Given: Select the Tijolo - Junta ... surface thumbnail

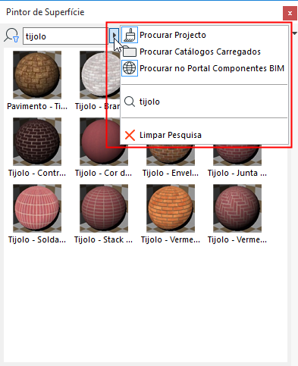Looking at the screenshot, I should tap(237, 155).
